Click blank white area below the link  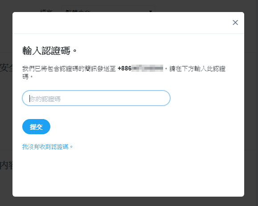coord(128,173)
